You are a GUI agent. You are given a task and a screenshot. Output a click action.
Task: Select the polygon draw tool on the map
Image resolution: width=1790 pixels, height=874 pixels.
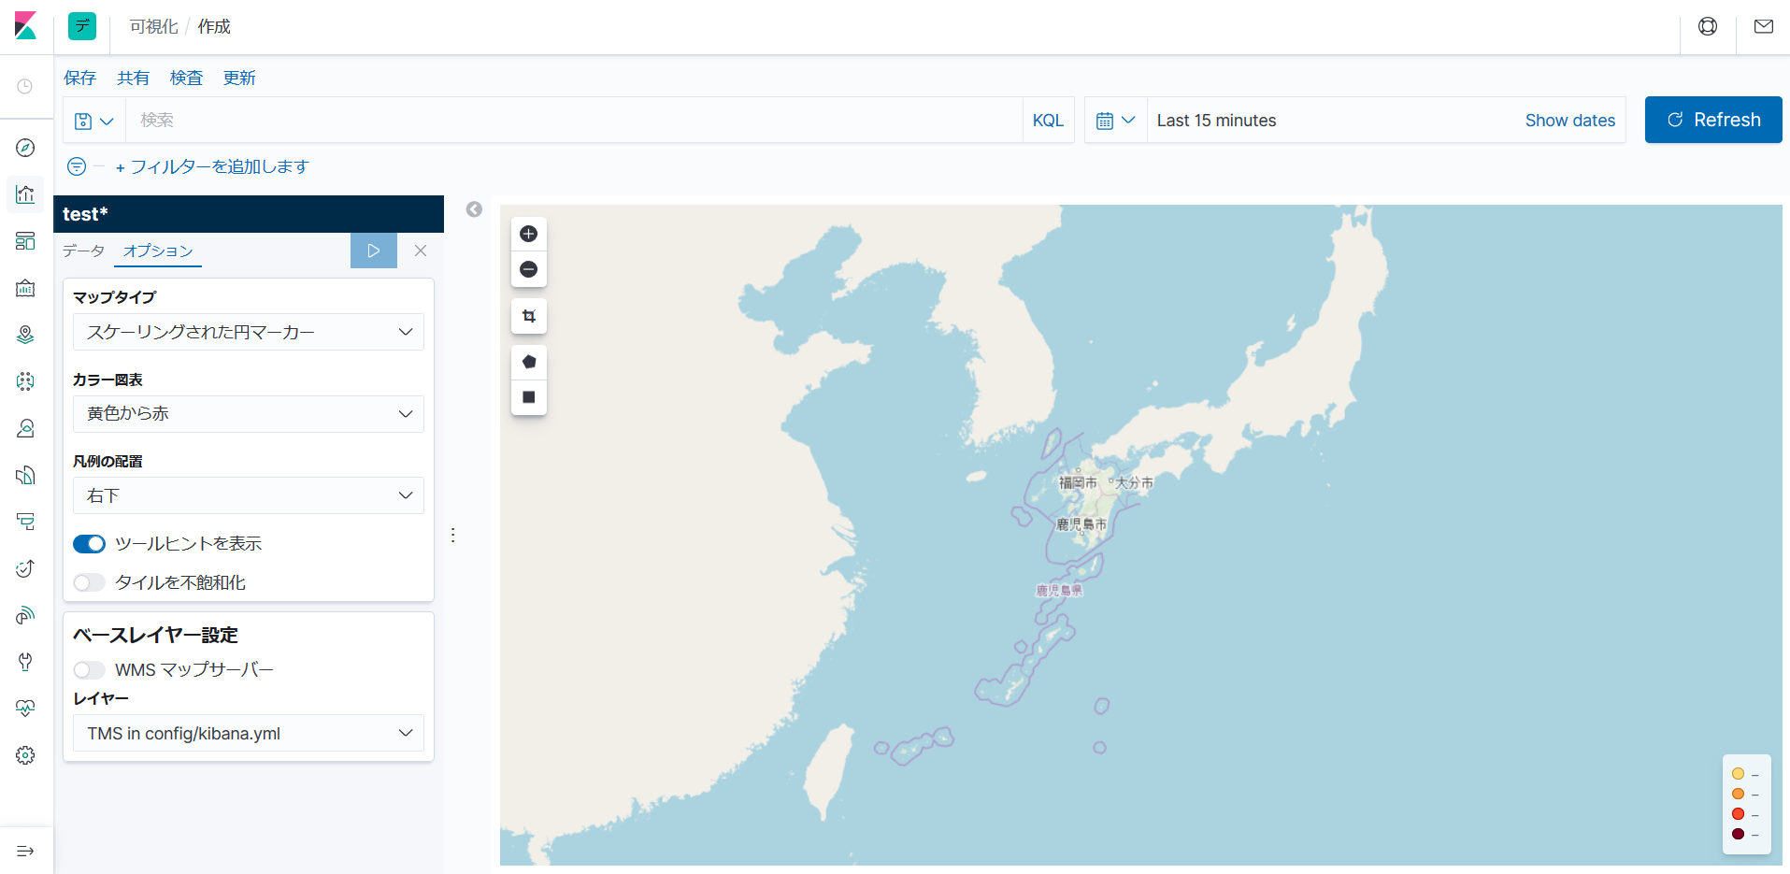tap(528, 362)
